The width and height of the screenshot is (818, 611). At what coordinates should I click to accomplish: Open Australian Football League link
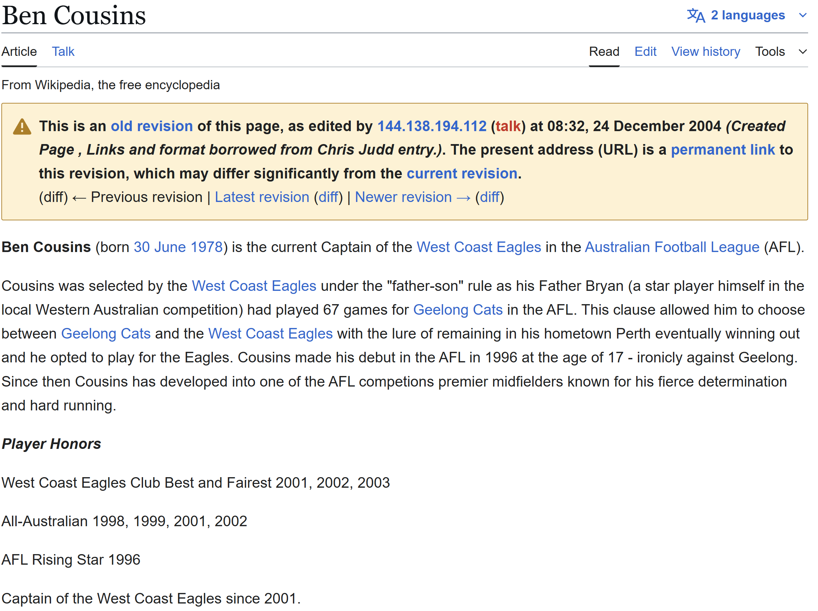[672, 247]
